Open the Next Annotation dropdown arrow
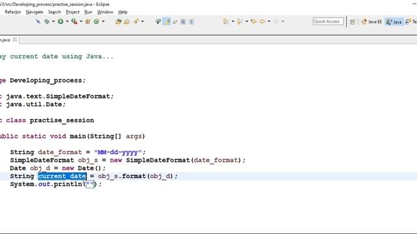Viewport: 417px width, 234px height. (x=233, y=21)
